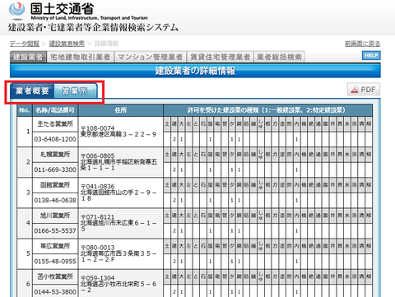Click the 詳細情報 breadcrumb text
Screen dimensions: 395x297
106,44
